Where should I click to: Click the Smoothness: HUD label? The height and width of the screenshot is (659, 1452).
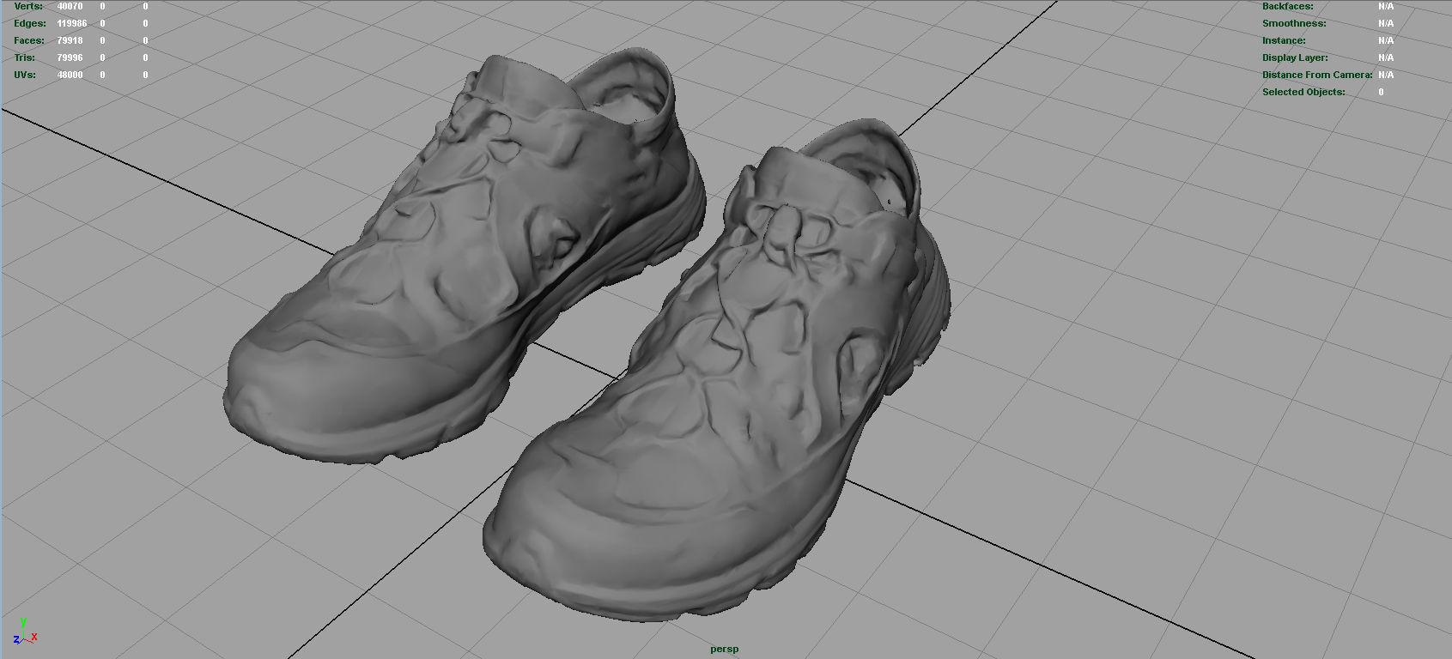(1294, 23)
